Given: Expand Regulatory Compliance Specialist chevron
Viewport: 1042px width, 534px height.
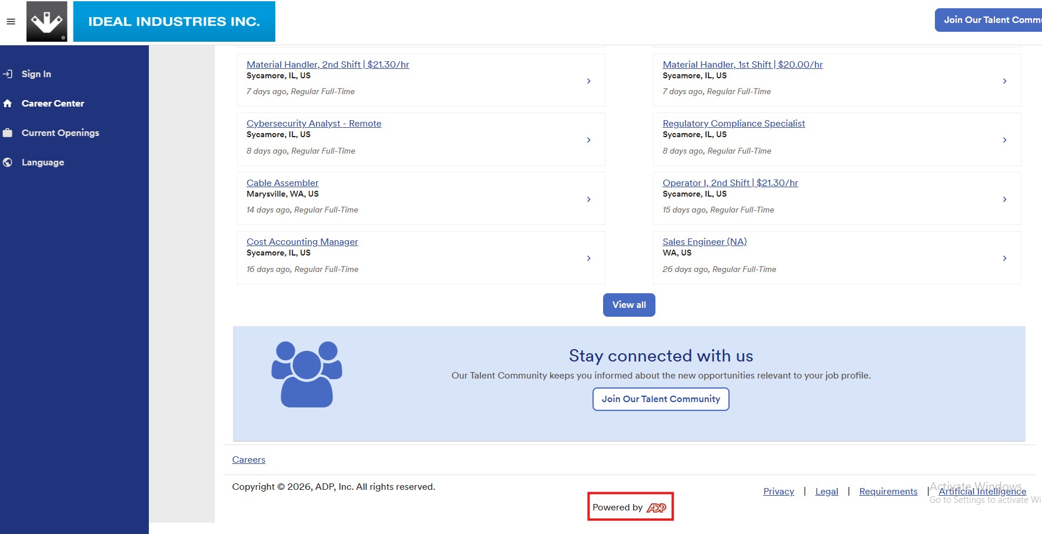Looking at the screenshot, I should point(1004,140).
